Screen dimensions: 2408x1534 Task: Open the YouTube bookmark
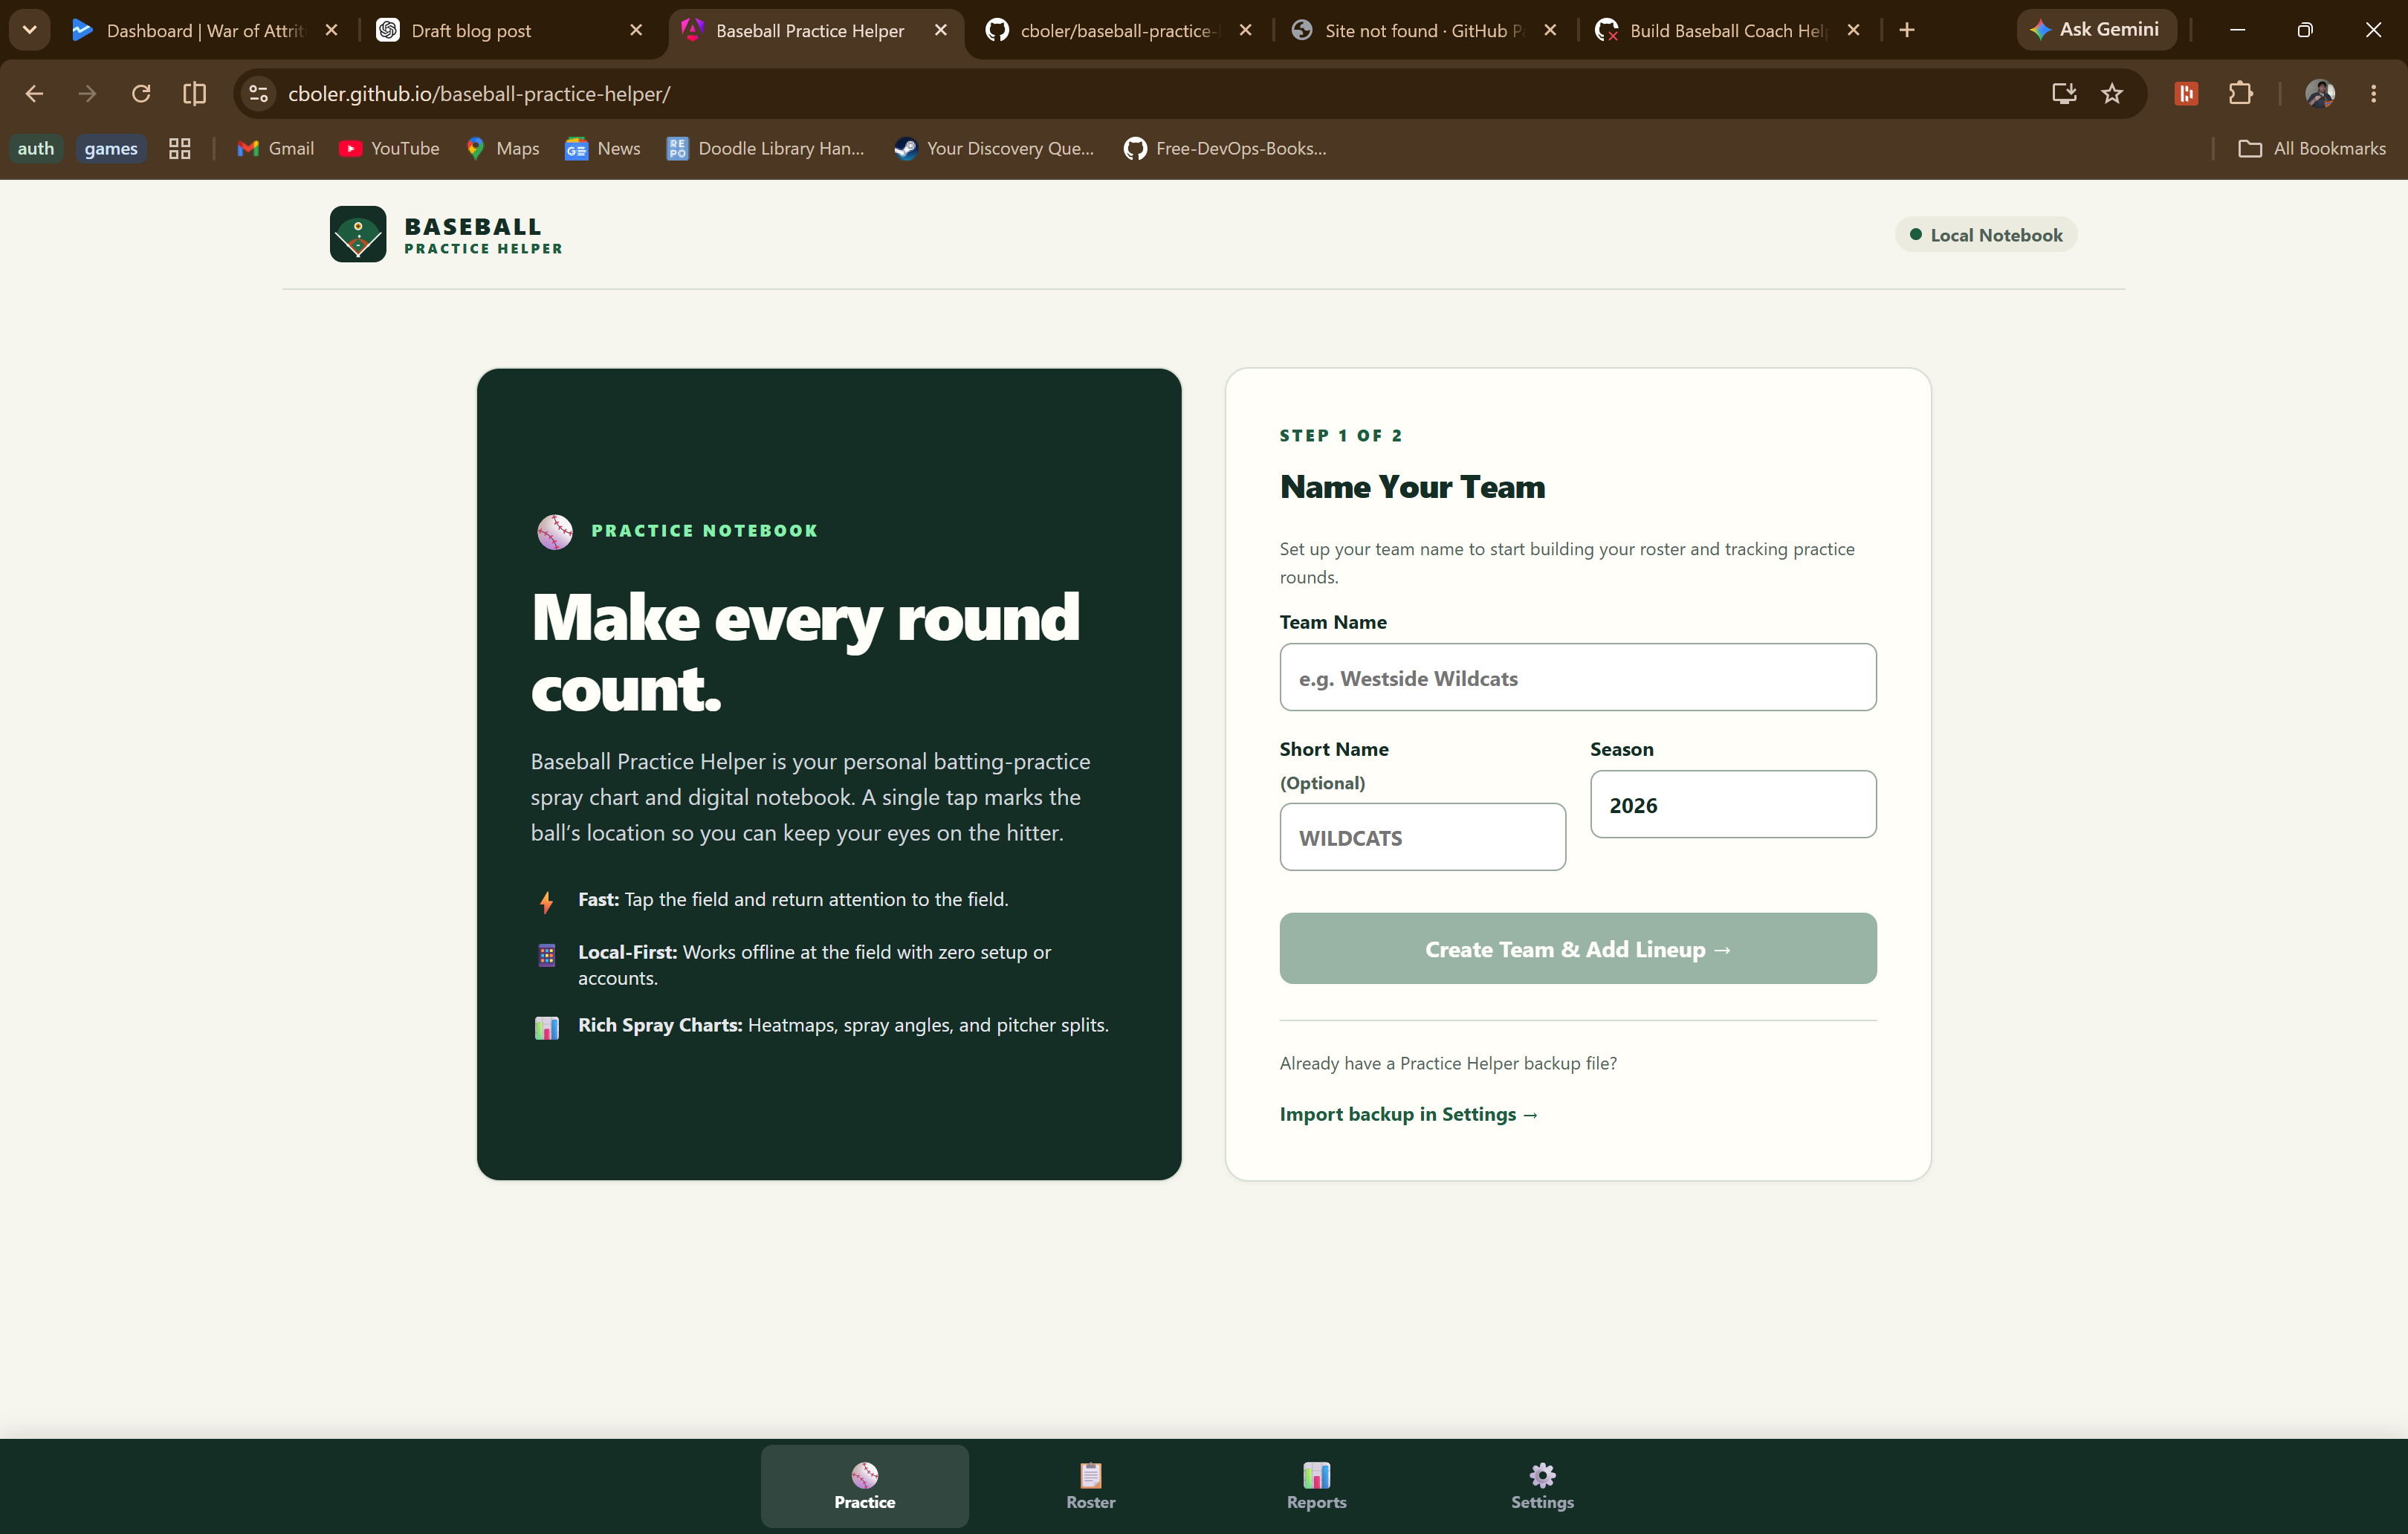click(x=390, y=148)
